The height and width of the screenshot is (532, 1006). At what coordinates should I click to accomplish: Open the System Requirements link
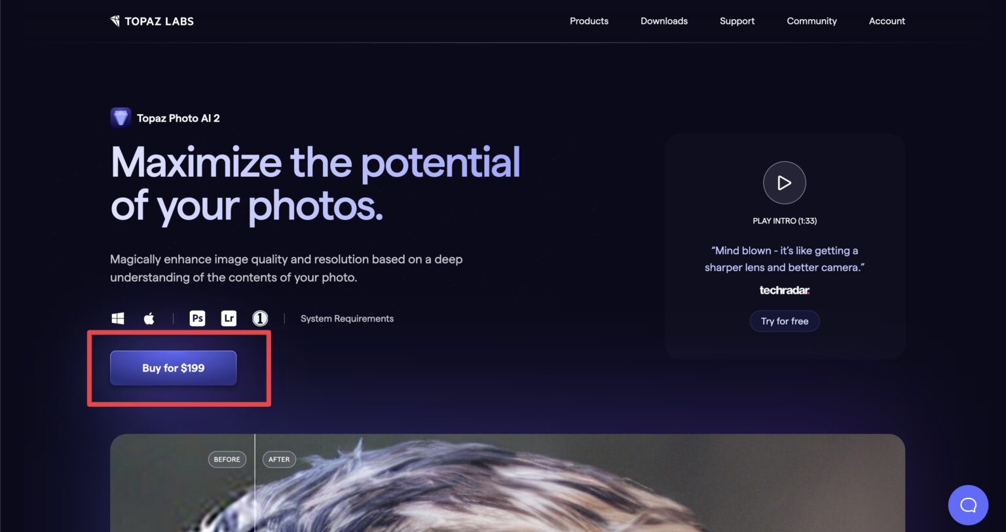point(347,318)
